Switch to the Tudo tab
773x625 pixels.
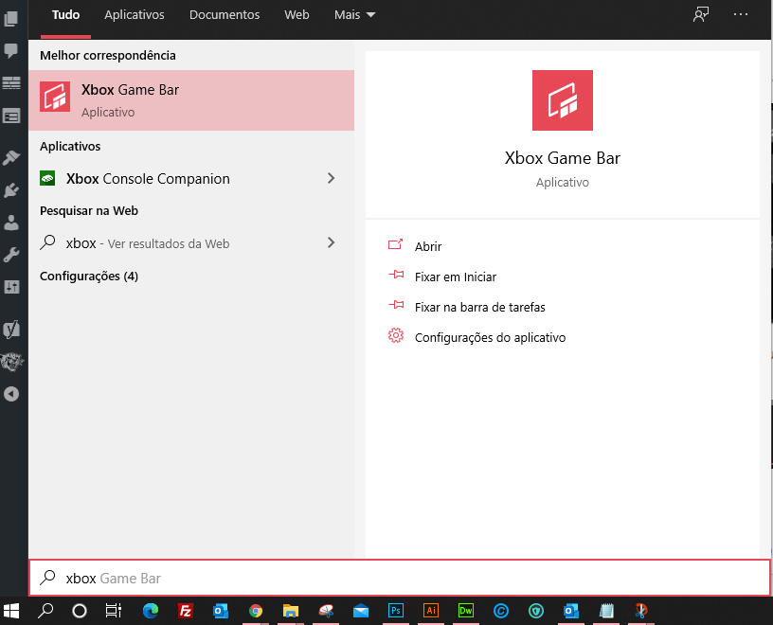65,15
